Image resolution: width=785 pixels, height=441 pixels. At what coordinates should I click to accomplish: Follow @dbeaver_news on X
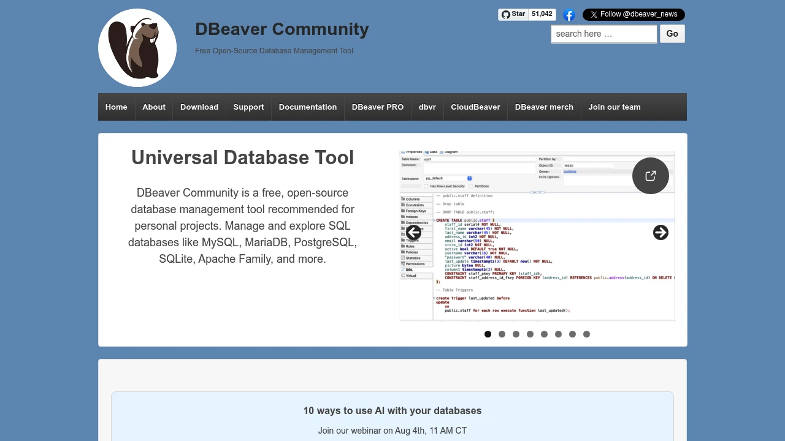click(634, 15)
